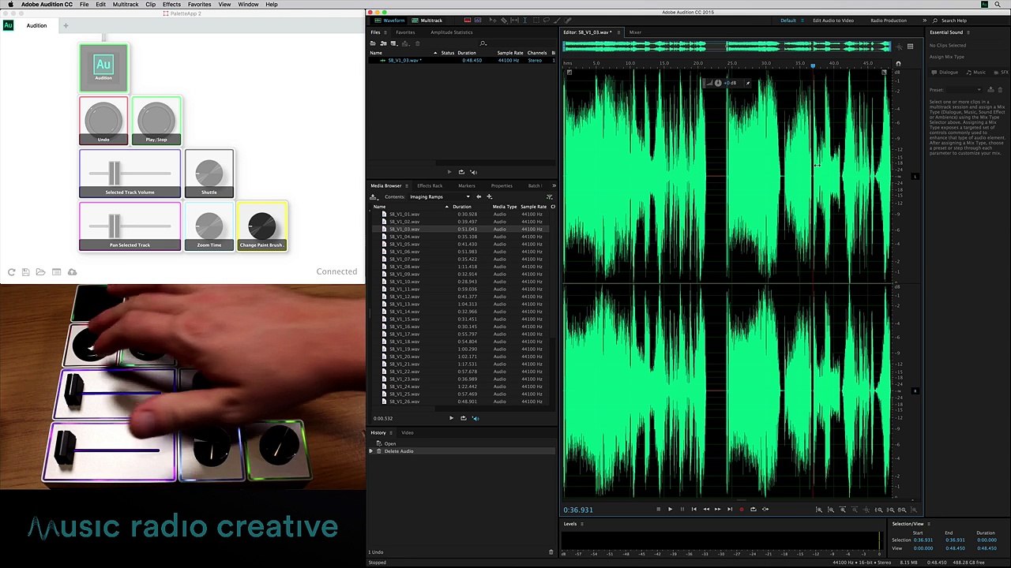This screenshot has width=1011, height=568.
Task: Click the open folder icon in PaletteApp
Action: click(41, 272)
